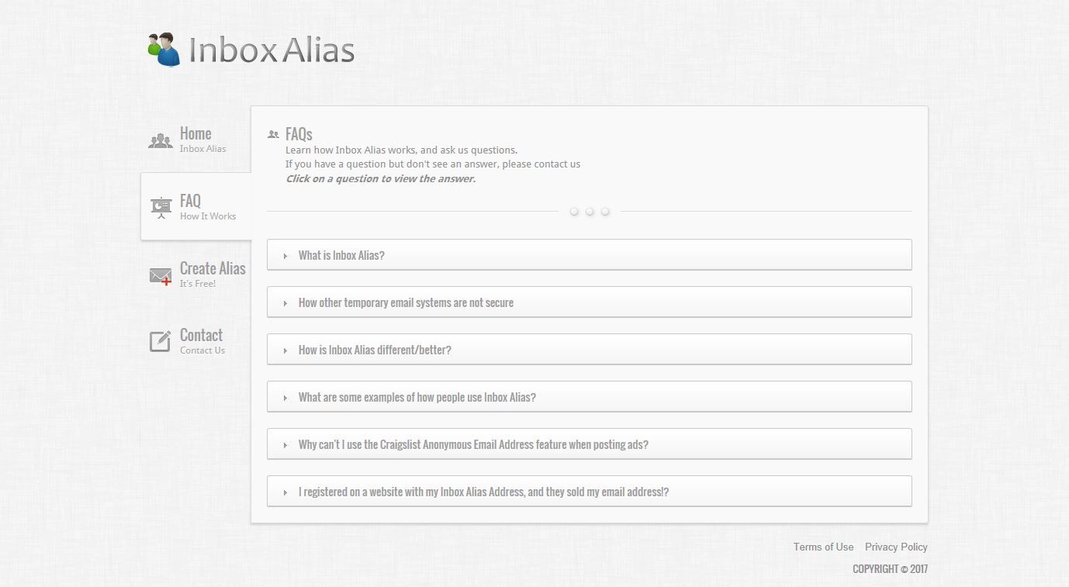This screenshot has width=1069, height=587.
Task: Expand the "What is Inbox Alias?" question
Action: (341, 254)
